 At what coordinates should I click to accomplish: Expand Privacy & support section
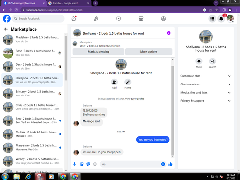click(x=205, y=101)
